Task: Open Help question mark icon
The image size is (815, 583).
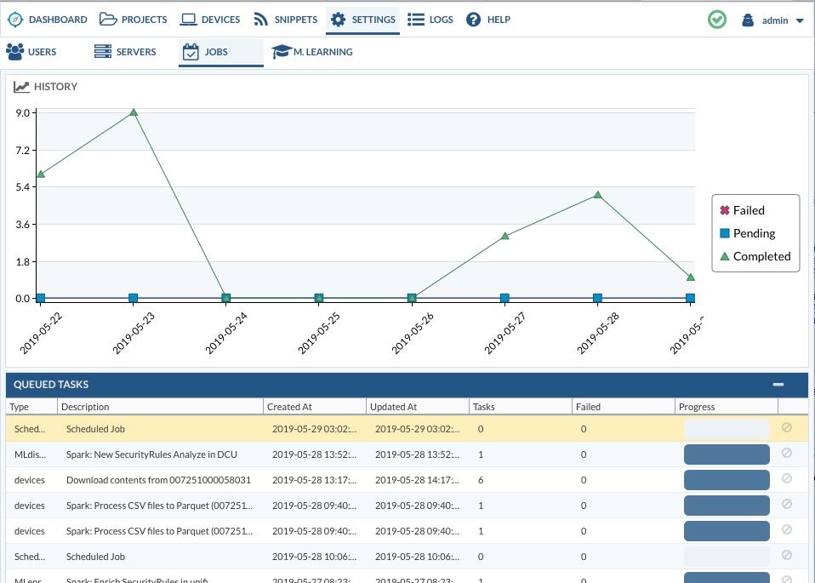Action: tap(474, 20)
